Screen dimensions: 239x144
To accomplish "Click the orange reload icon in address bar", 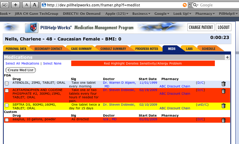I will click(184, 5).
